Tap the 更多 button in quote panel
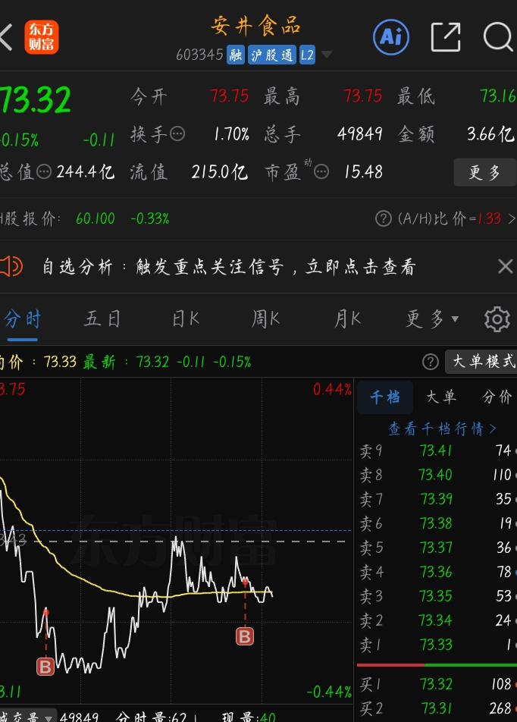Screen dimensions: 517x722 (x=484, y=172)
